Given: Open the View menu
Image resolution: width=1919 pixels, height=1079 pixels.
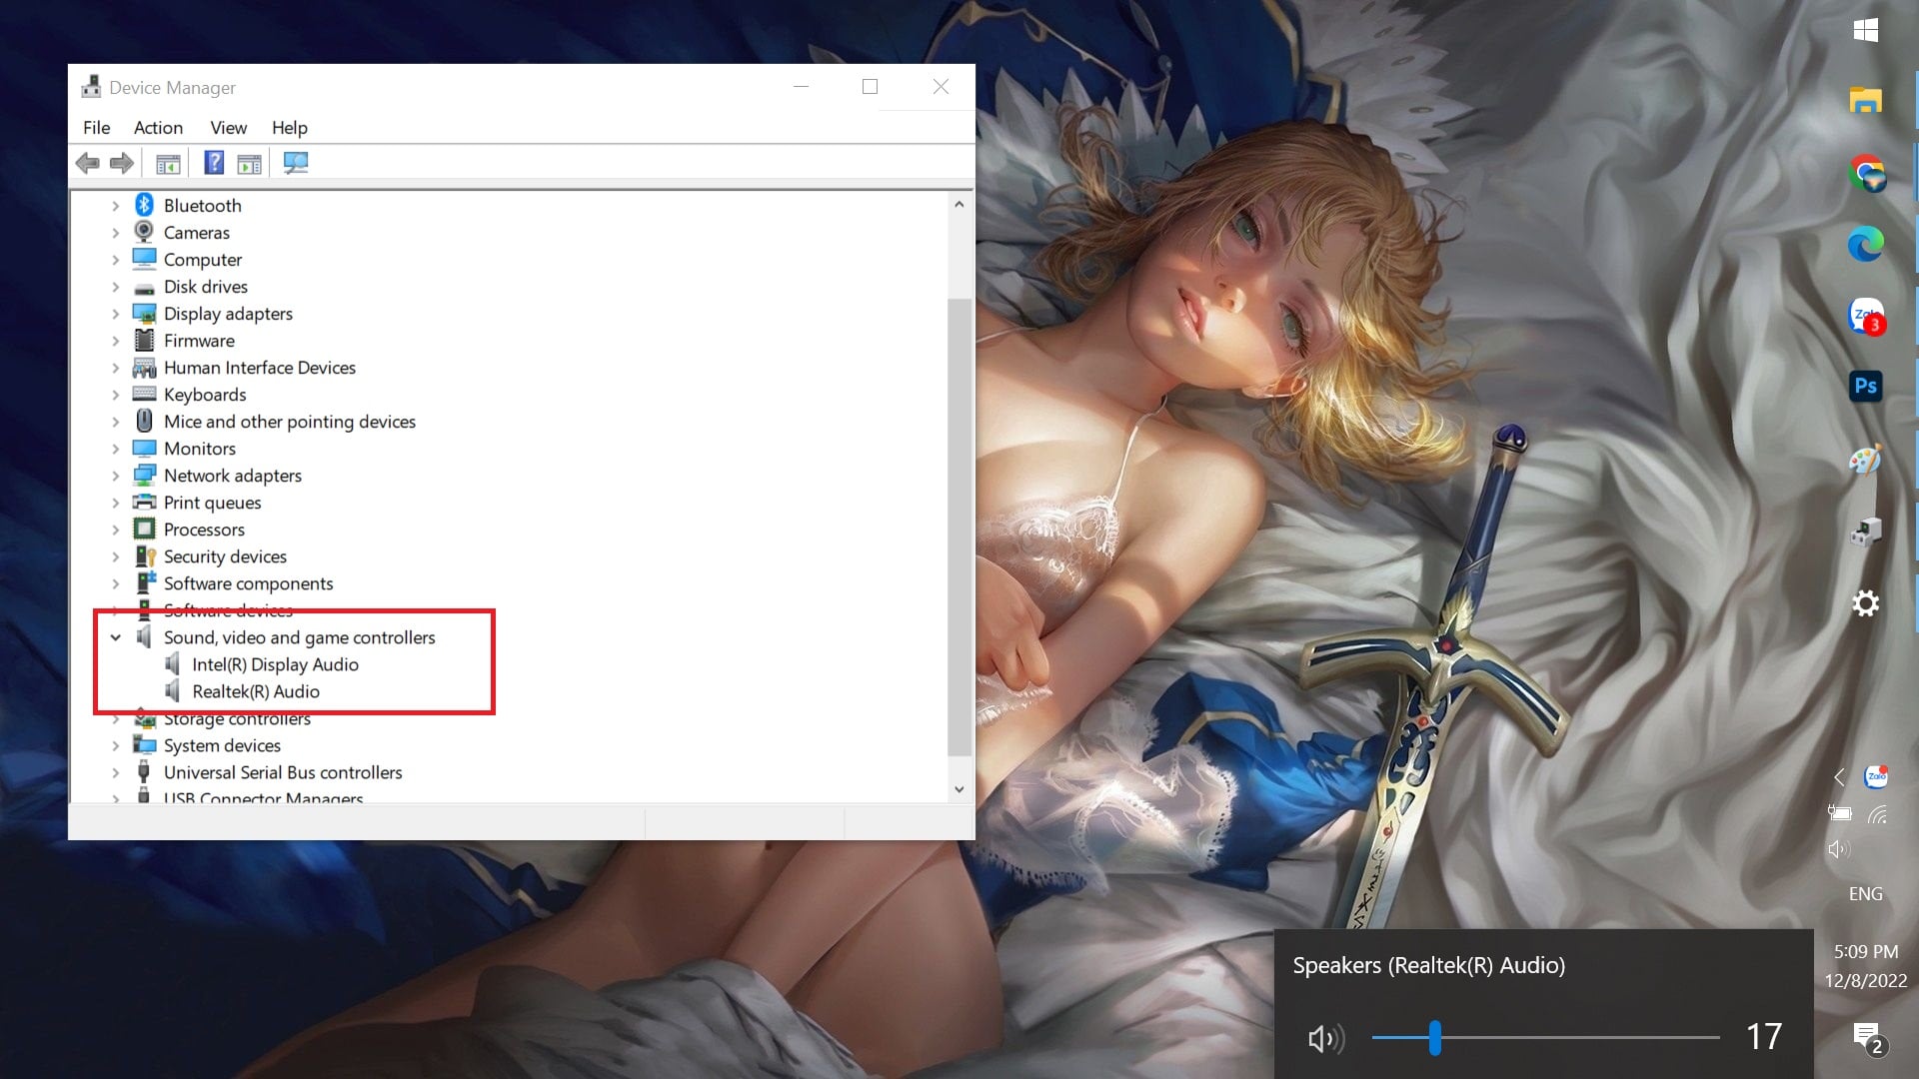Looking at the screenshot, I should point(228,128).
